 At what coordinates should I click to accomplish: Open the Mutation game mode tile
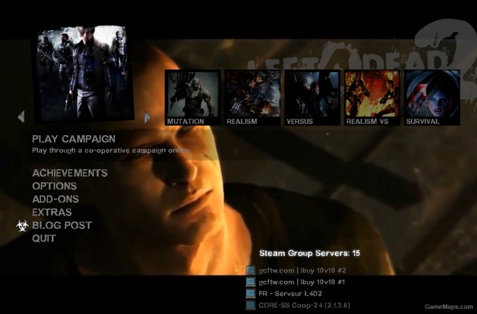point(192,97)
